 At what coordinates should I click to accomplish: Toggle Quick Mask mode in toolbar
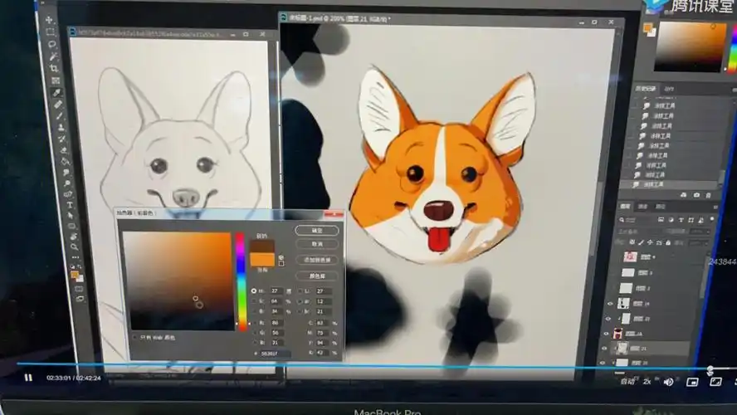[x=78, y=289]
